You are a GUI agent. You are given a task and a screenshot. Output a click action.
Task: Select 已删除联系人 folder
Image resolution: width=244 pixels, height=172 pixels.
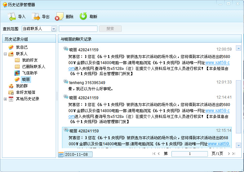(x=33, y=67)
